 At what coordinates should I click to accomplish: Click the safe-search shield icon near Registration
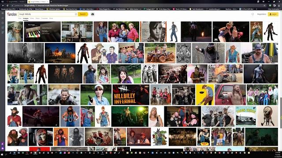coord(252,14)
